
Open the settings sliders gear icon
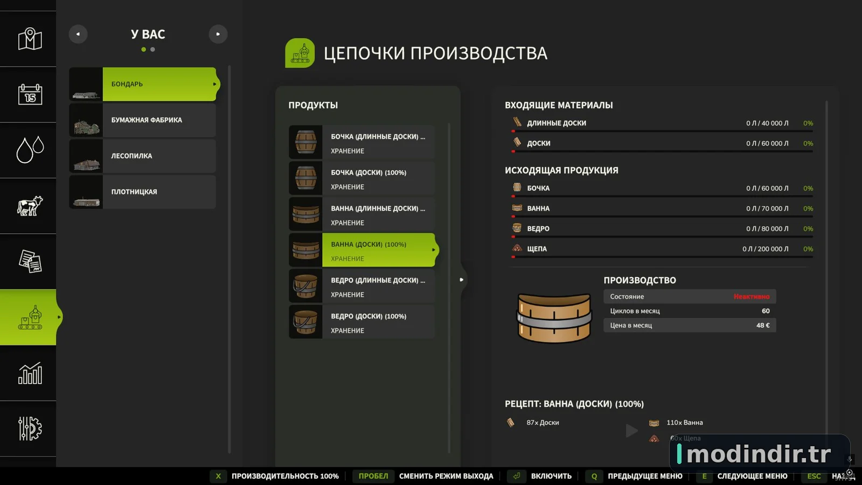coord(30,428)
